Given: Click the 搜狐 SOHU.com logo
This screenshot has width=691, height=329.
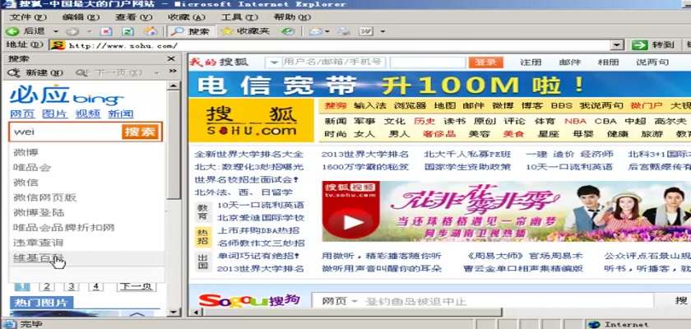Looking at the screenshot, I should [x=252, y=120].
